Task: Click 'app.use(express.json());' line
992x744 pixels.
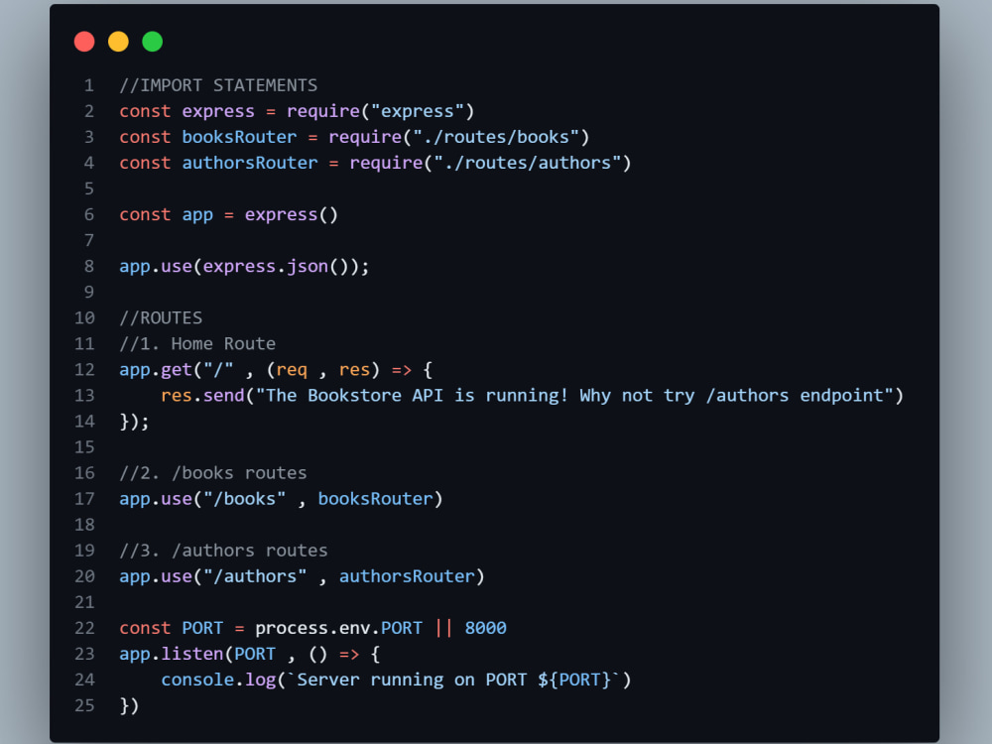Action: click(244, 266)
